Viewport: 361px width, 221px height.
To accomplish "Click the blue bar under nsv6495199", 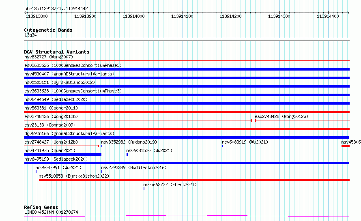I will click(x=187, y=163).
